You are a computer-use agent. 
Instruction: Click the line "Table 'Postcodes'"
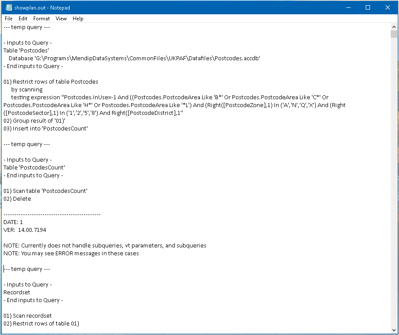click(26, 50)
